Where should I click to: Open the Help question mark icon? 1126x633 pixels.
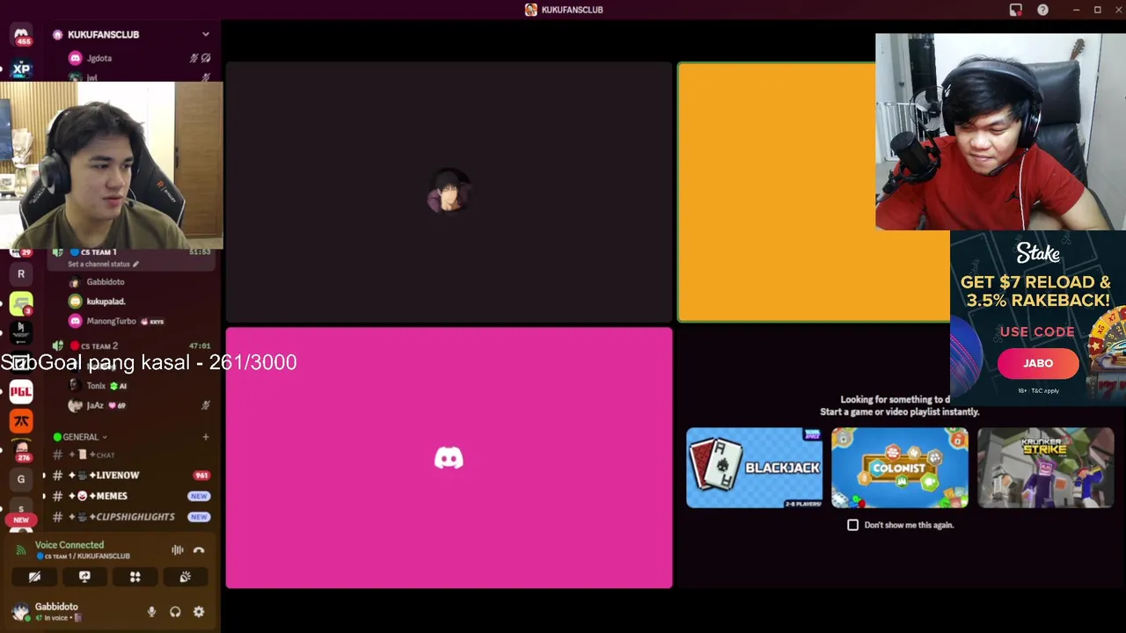point(1042,10)
